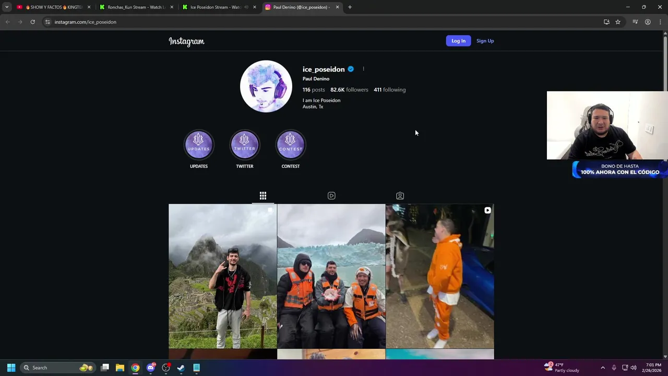Click the microphone tray icon
The width and height of the screenshot is (668, 376).
pos(614,368)
